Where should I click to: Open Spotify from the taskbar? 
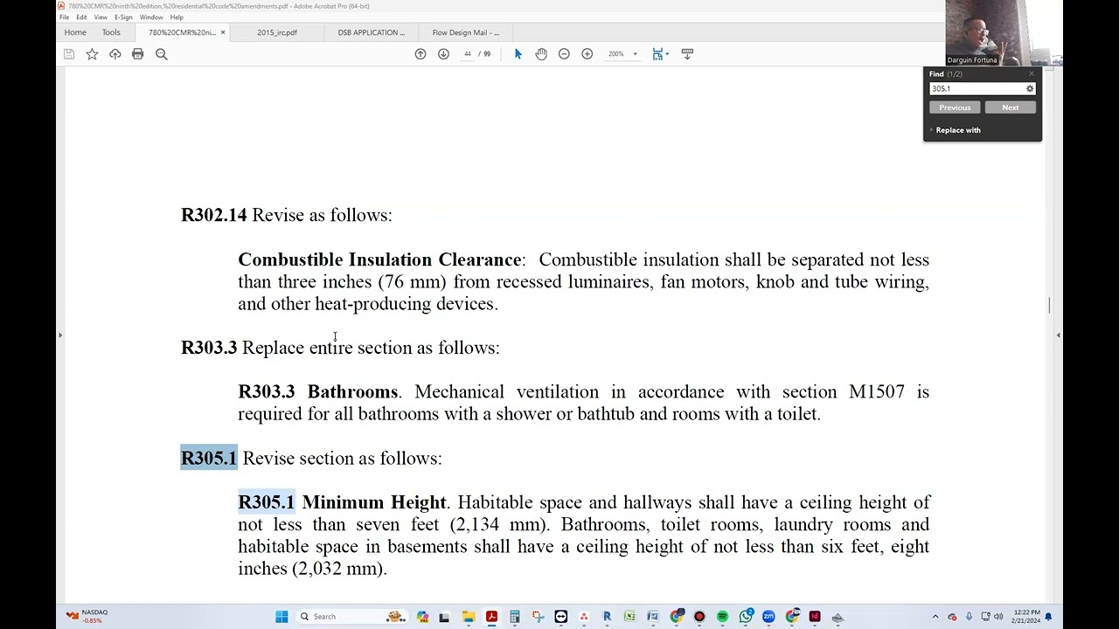(x=722, y=617)
